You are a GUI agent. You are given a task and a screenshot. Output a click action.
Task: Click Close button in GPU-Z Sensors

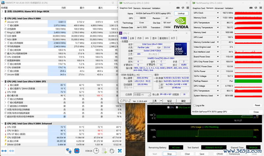pyautogui.click(x=256, y=112)
